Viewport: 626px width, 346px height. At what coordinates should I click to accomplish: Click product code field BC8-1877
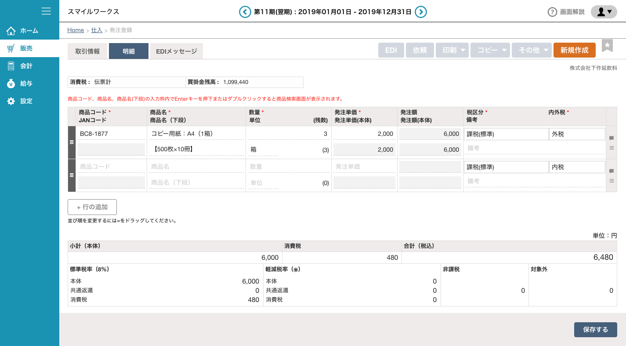pos(111,134)
